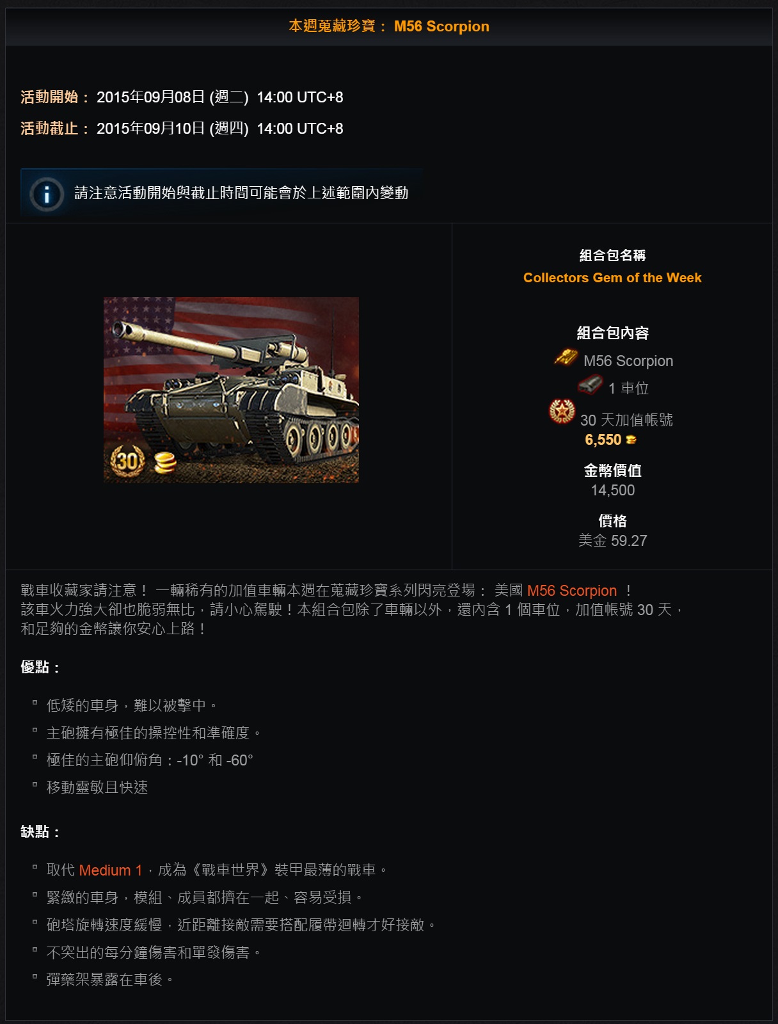
Task: Click the event end date text
Action: click(x=219, y=129)
